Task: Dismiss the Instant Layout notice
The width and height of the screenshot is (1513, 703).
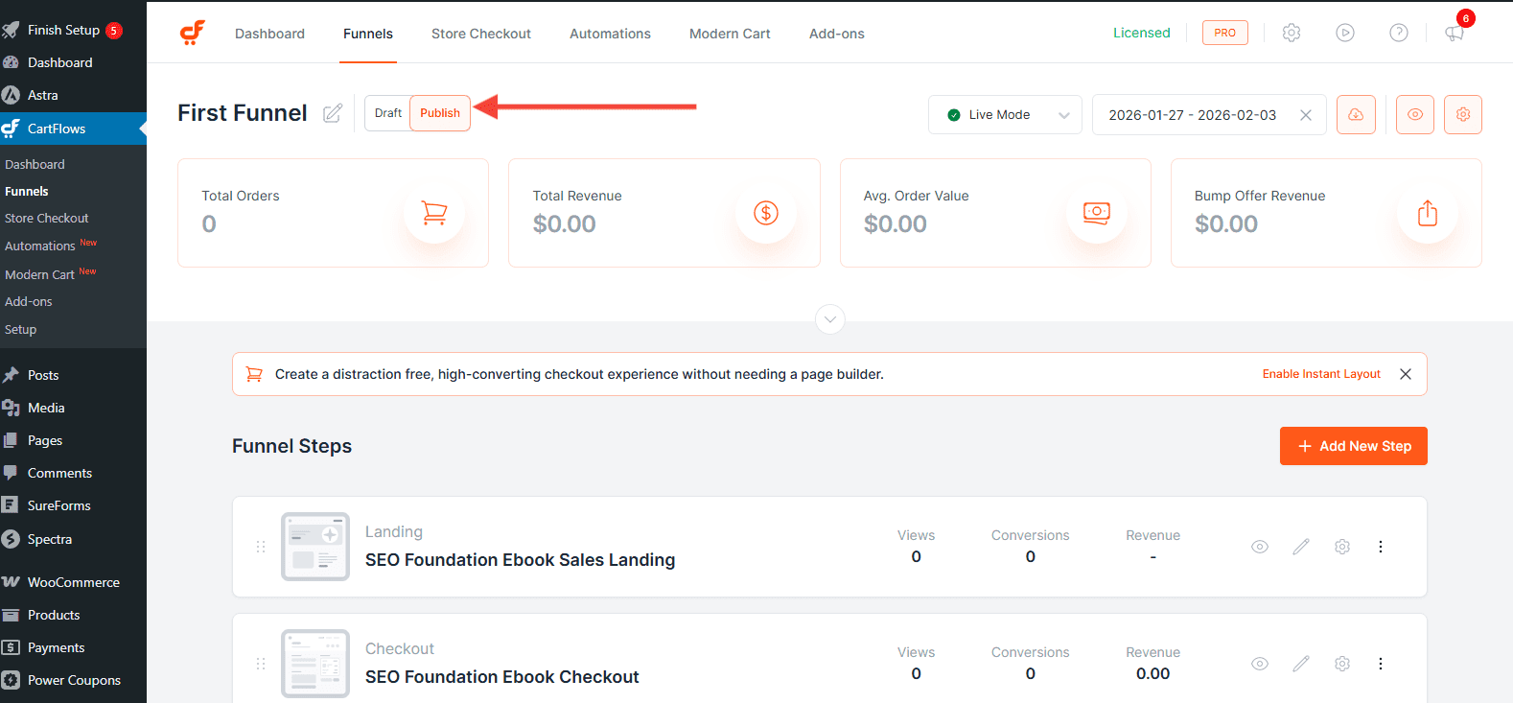Action: (1406, 374)
